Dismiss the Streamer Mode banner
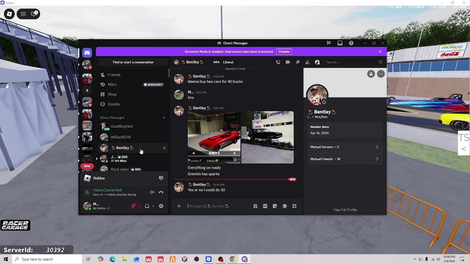Image resolution: width=470 pixels, height=264 pixels. click(x=380, y=52)
